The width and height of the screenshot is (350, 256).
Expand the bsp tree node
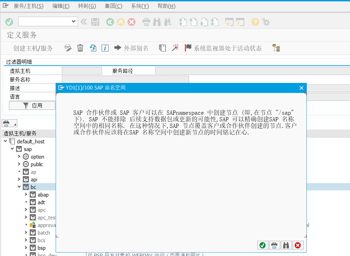[x=26, y=247]
